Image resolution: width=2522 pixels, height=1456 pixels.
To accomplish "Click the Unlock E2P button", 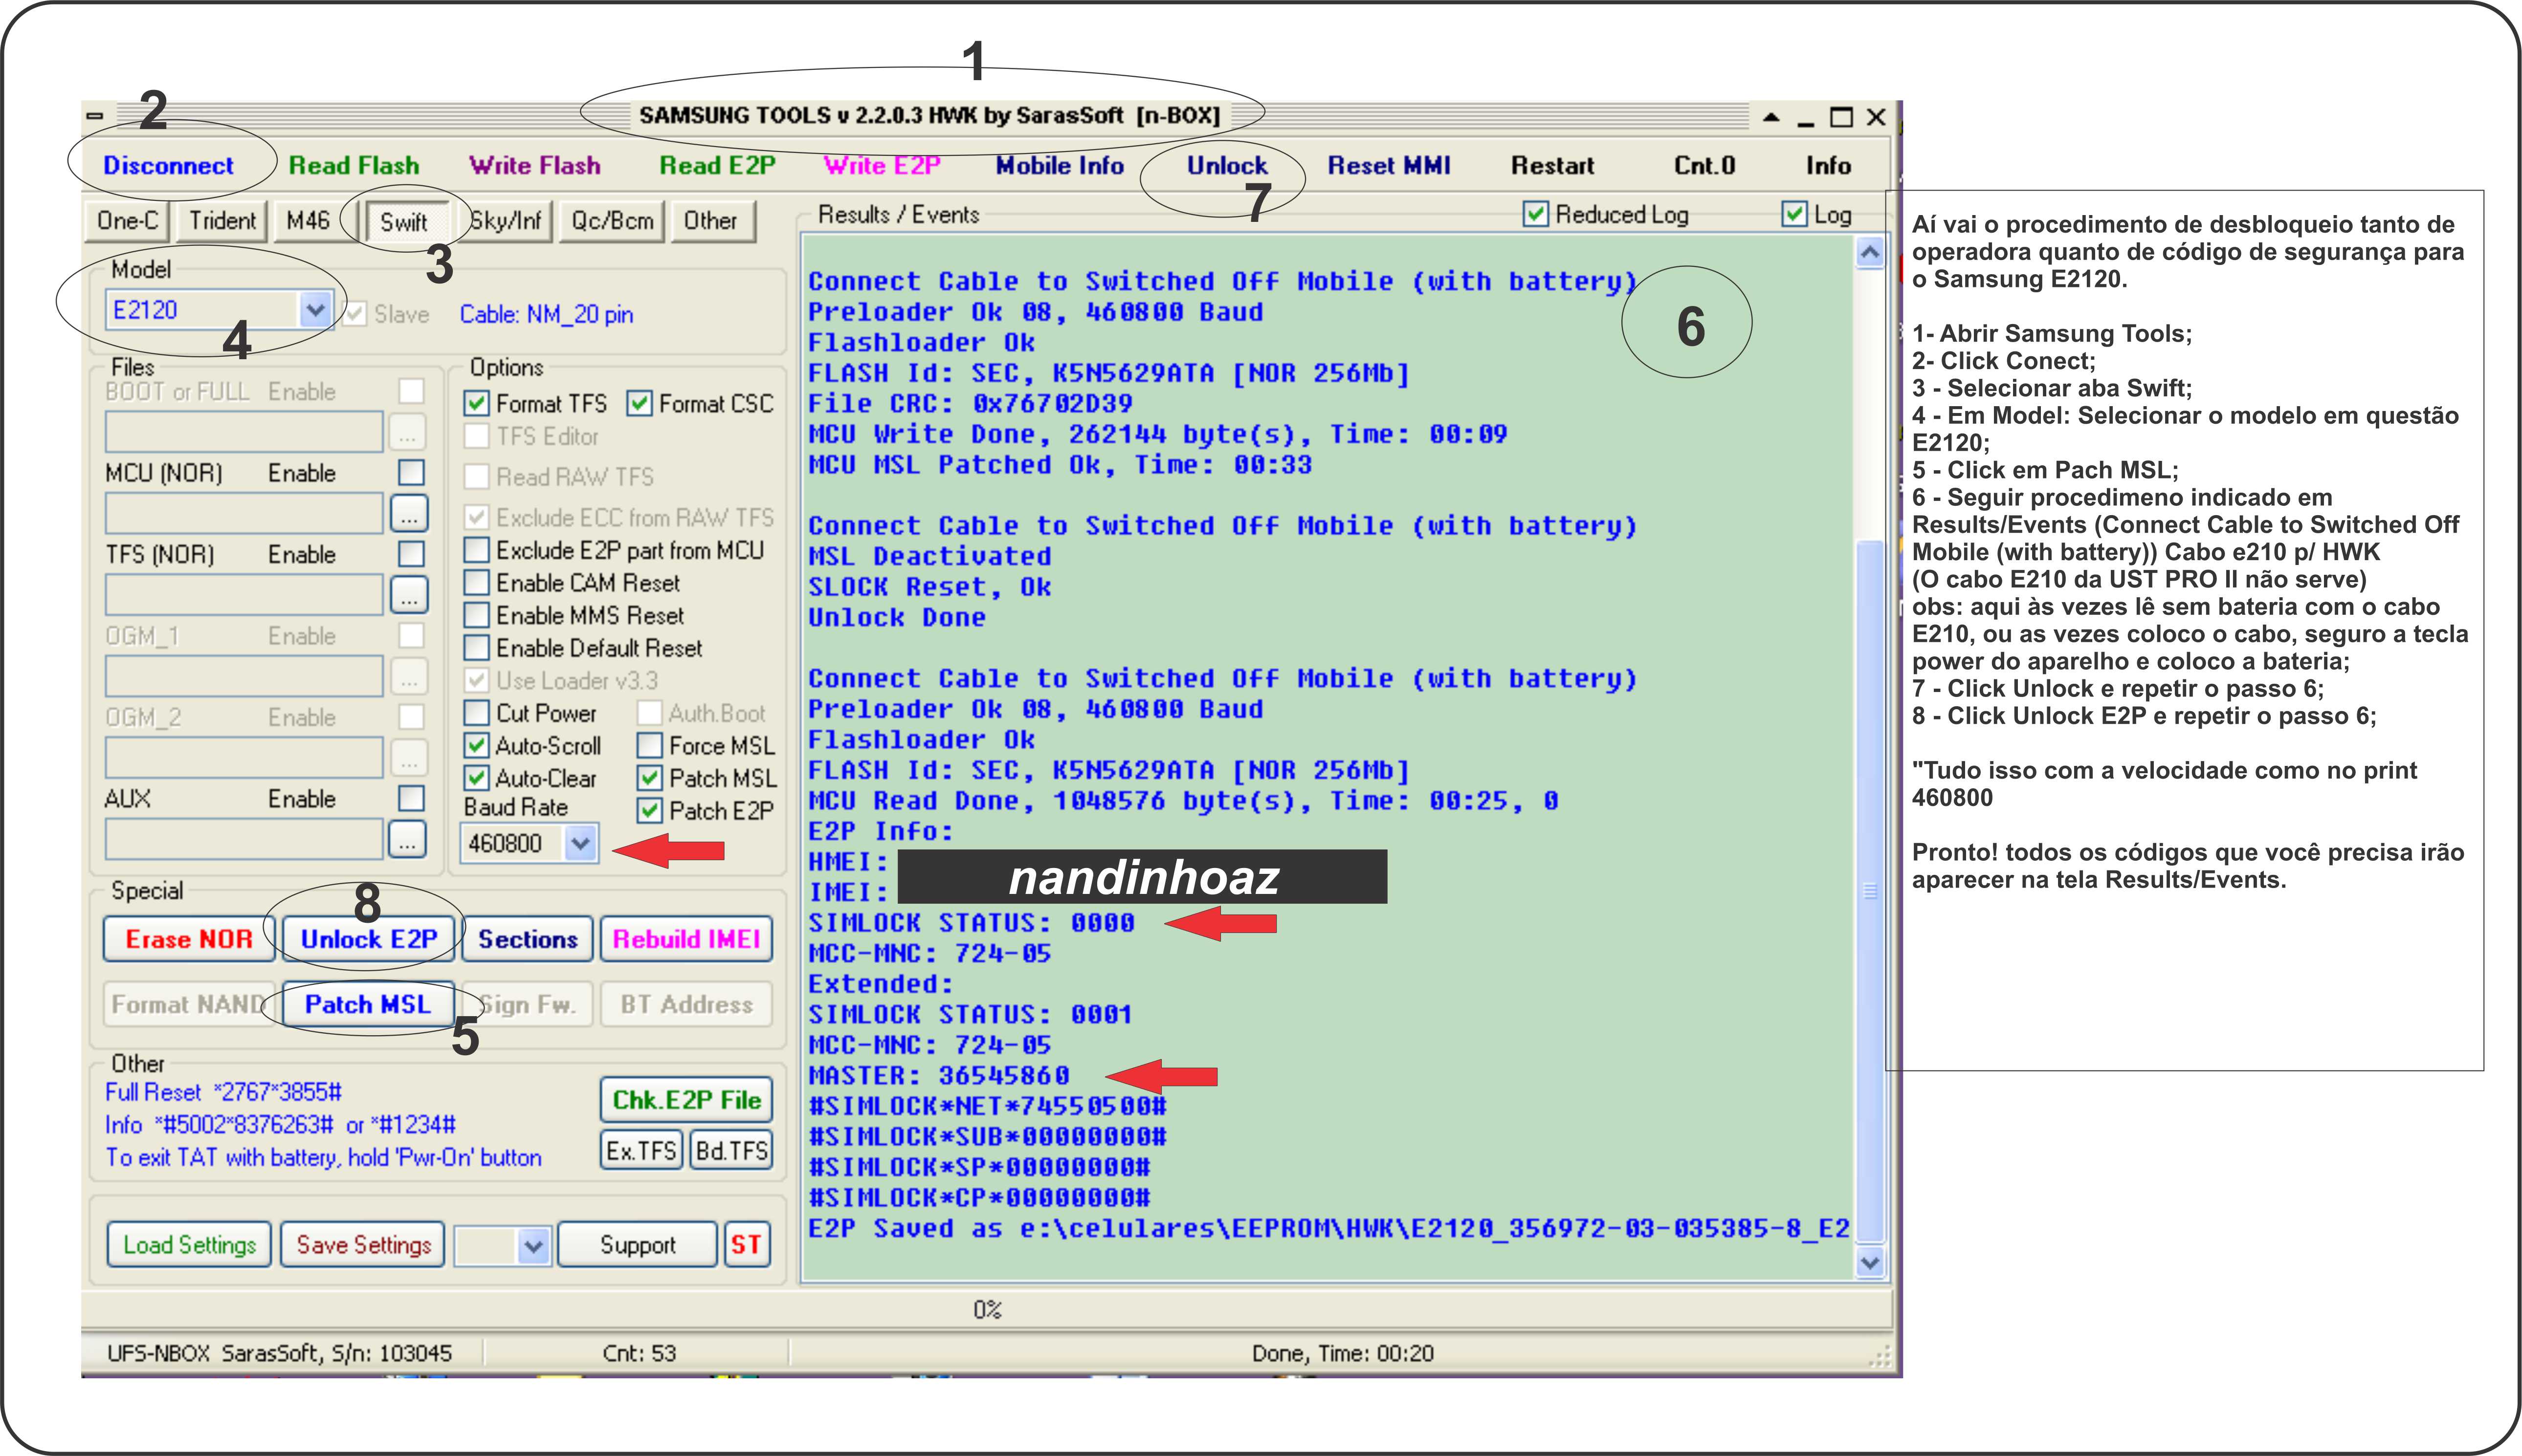I will pyautogui.click(x=368, y=940).
